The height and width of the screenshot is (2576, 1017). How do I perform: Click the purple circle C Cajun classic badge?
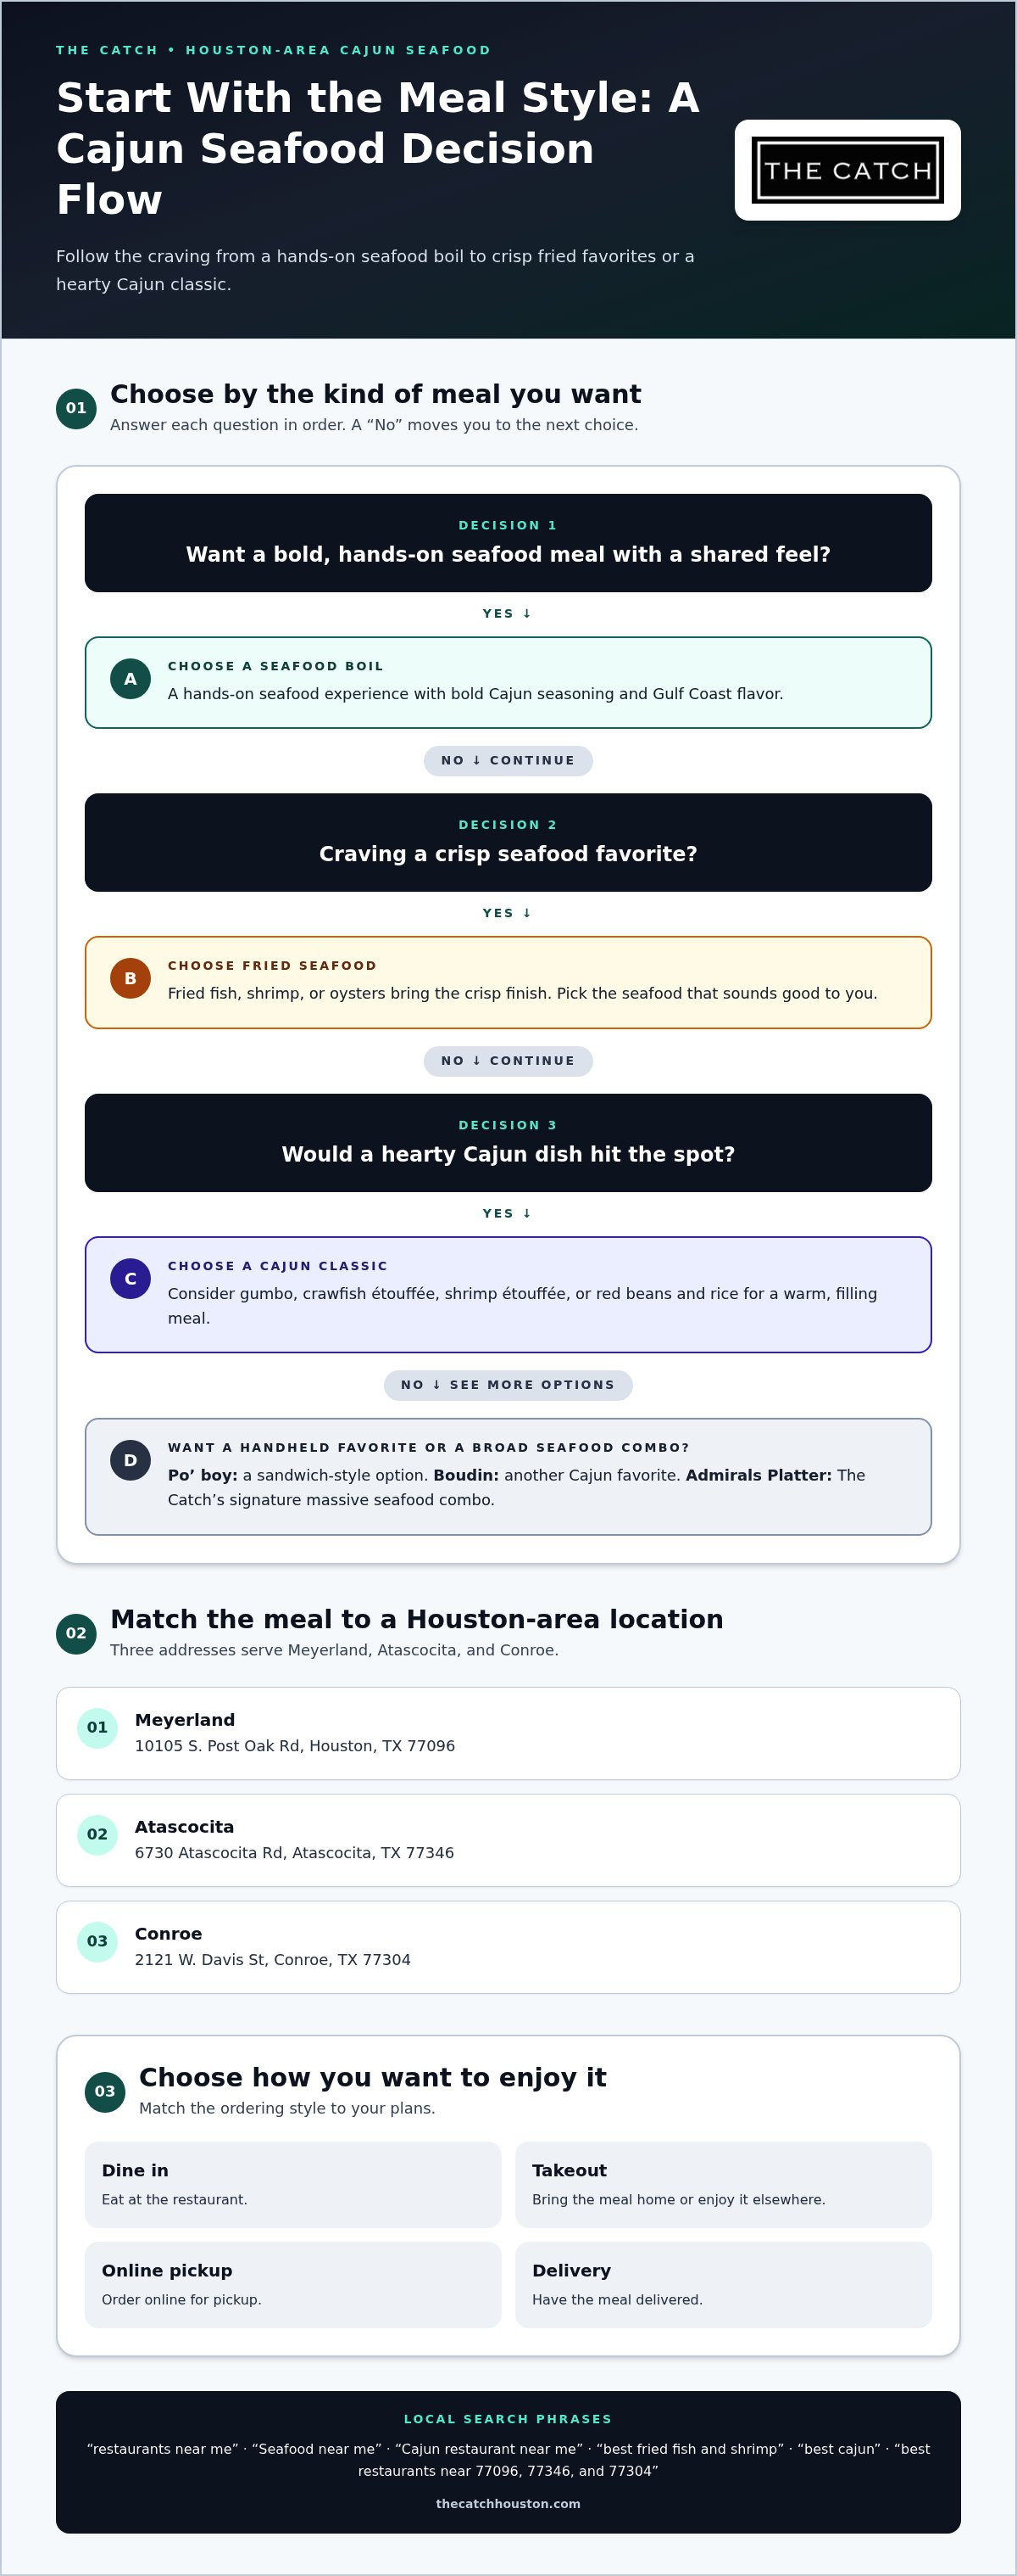pyautogui.click(x=130, y=1278)
